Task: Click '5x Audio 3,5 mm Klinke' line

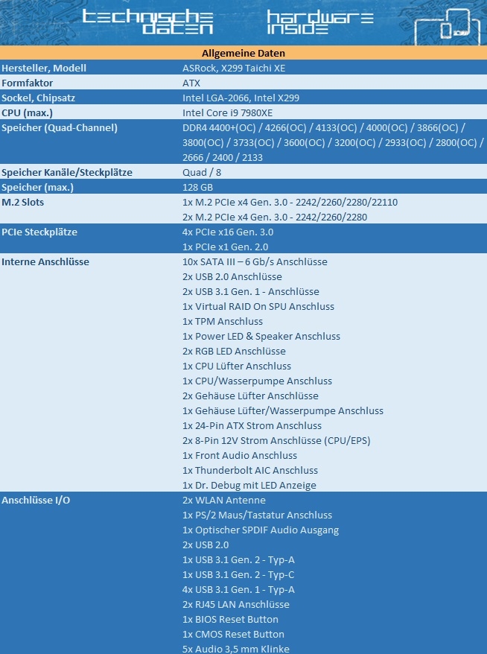Action: click(235, 649)
